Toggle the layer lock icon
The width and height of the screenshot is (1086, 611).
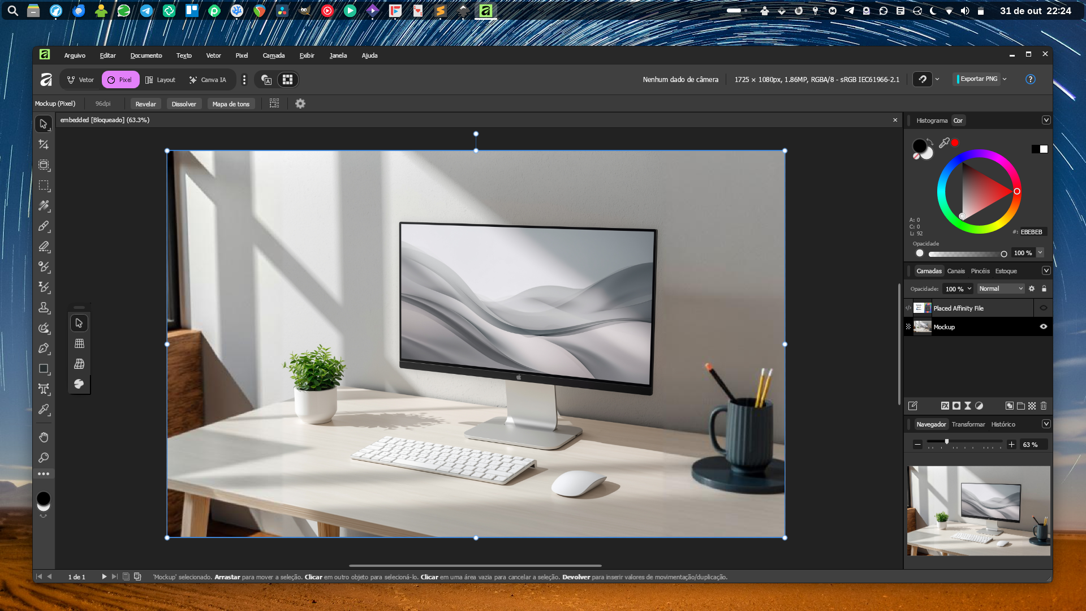click(x=1044, y=289)
